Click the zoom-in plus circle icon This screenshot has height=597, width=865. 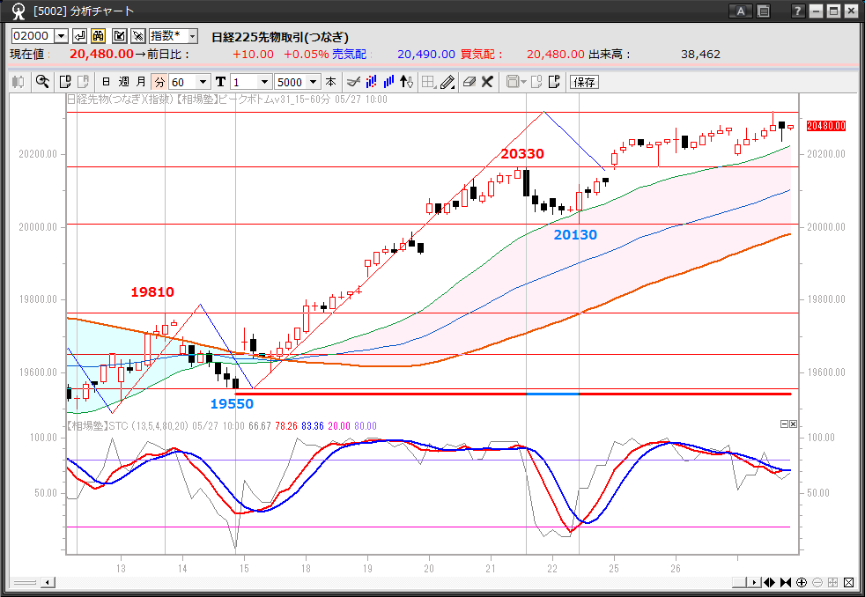pyautogui.click(x=802, y=583)
